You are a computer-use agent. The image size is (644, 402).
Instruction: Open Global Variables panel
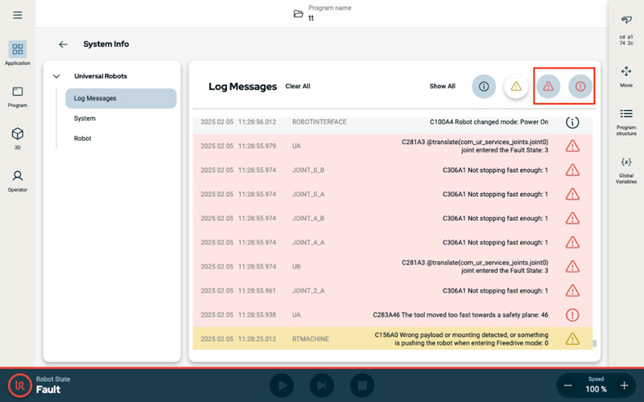625,170
